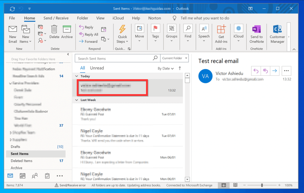Viewport: 304px width, 193px height.
Task: Click the Meeting reply icon
Action: [103, 29]
